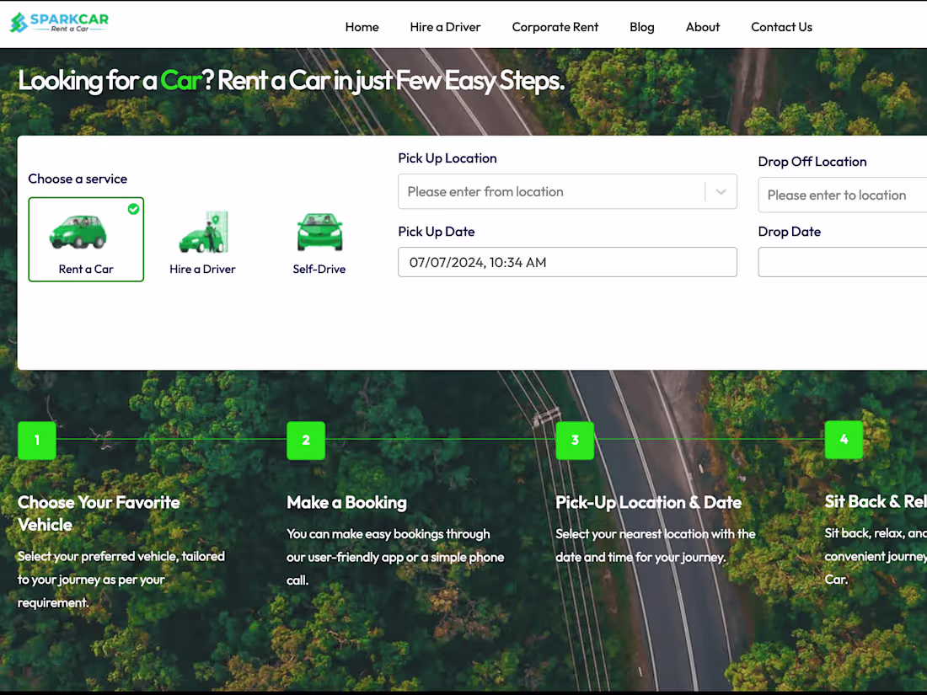Screen dimensions: 927x695
Task: Open the Pick Up Date picker
Action: tap(567, 262)
